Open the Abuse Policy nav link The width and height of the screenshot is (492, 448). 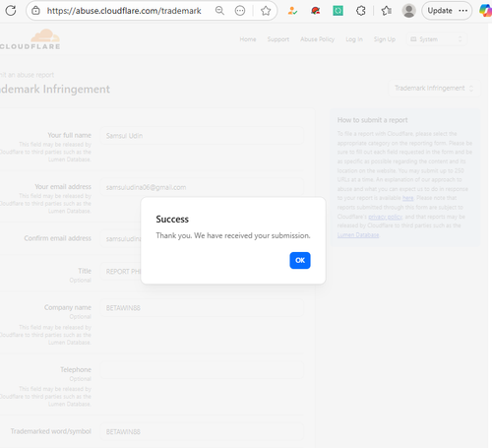317,39
